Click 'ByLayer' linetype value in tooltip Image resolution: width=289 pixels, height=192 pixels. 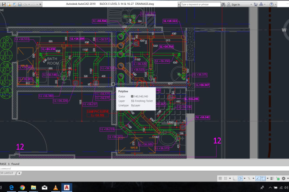point(136,106)
